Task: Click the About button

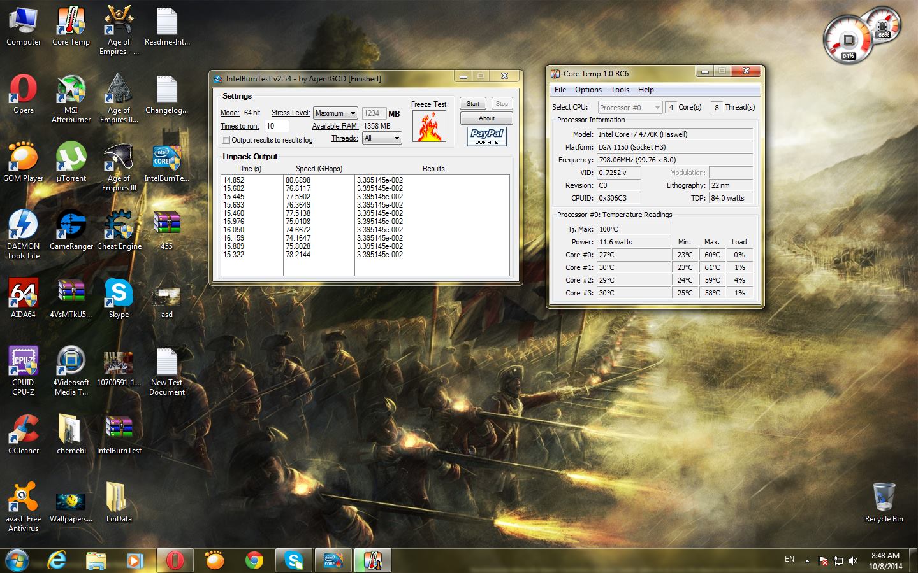Action: 486,118
